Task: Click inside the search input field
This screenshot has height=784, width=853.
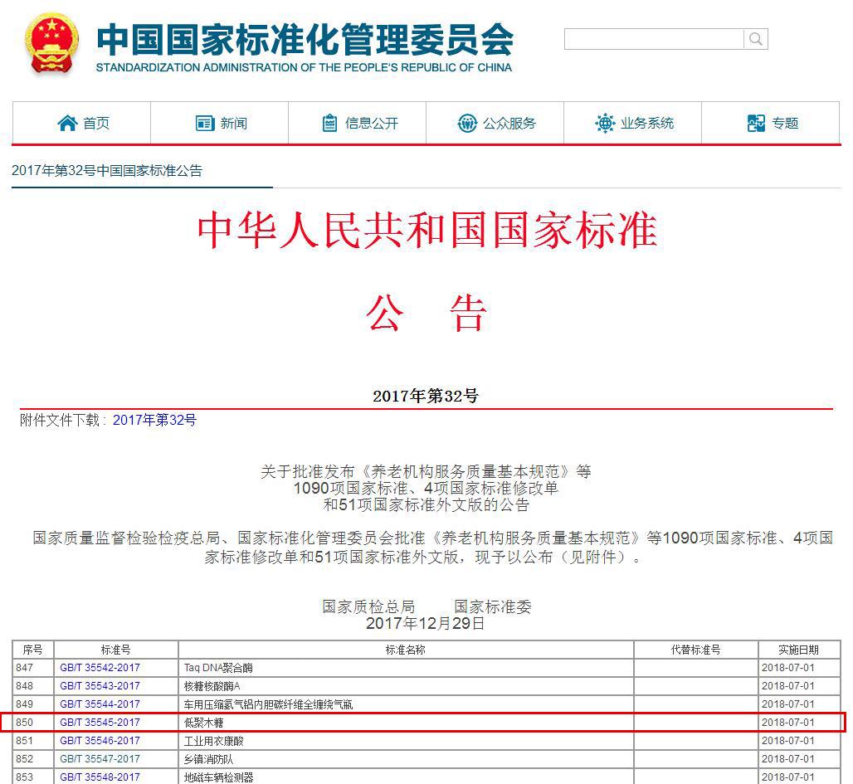Action: click(x=651, y=38)
